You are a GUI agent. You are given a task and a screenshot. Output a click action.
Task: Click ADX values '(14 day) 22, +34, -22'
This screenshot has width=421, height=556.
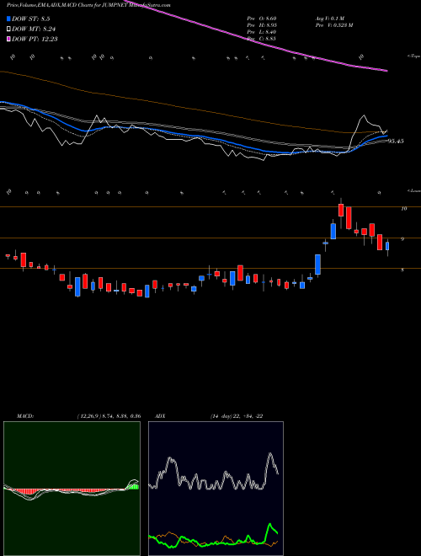point(237,416)
